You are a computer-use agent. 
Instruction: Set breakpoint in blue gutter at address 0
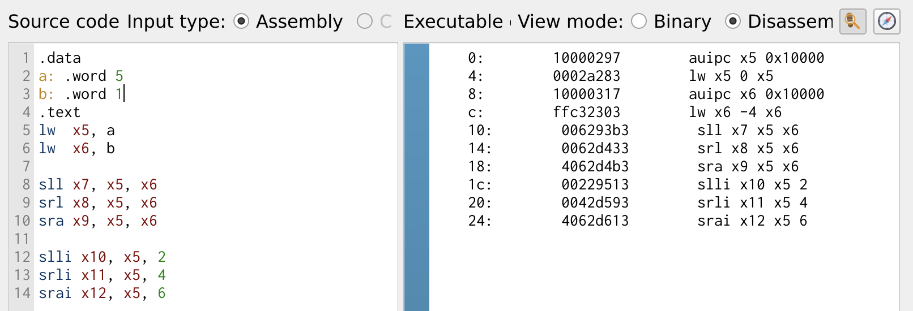click(417, 58)
